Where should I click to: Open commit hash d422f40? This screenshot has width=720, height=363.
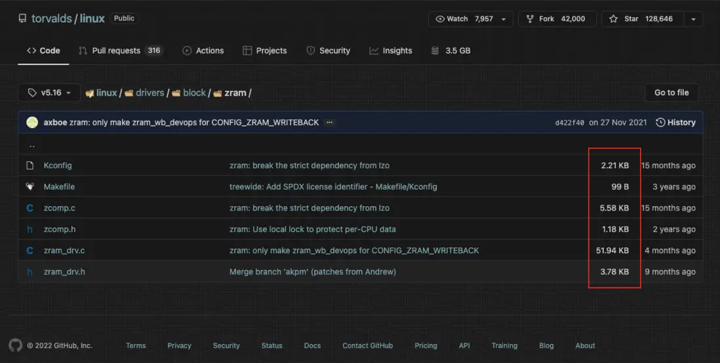[569, 123]
